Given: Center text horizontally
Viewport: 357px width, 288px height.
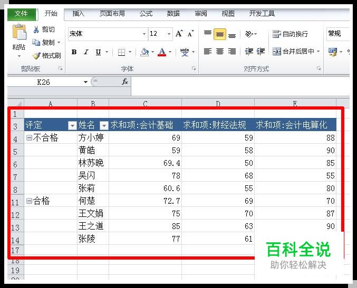Looking at the screenshot, I should point(220,52).
